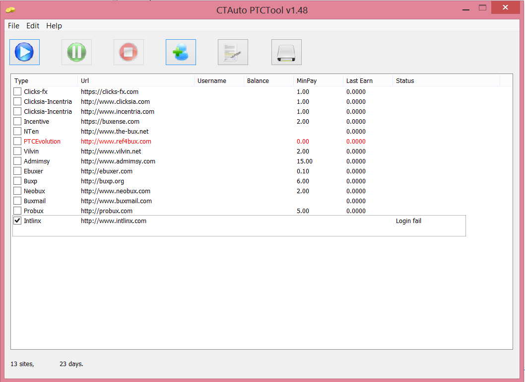The width and height of the screenshot is (525, 382).
Task: Enable the Incentive site checkbox
Action: coord(17,121)
